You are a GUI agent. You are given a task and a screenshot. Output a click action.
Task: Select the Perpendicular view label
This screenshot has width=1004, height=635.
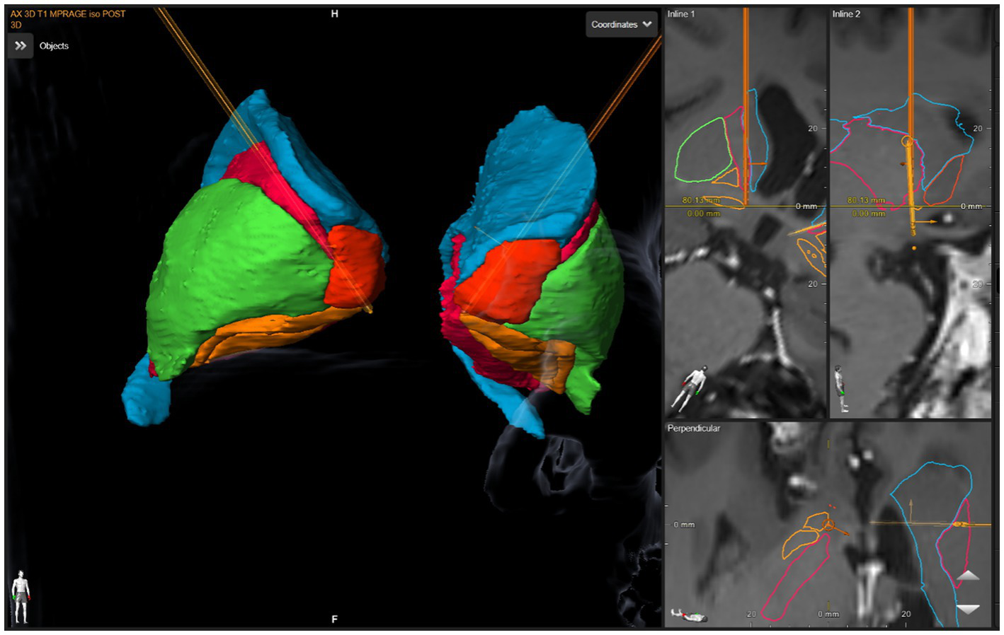(x=693, y=429)
